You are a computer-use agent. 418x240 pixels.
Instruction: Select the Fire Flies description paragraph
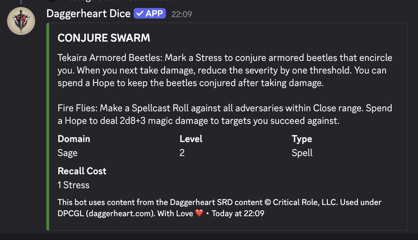click(225, 115)
